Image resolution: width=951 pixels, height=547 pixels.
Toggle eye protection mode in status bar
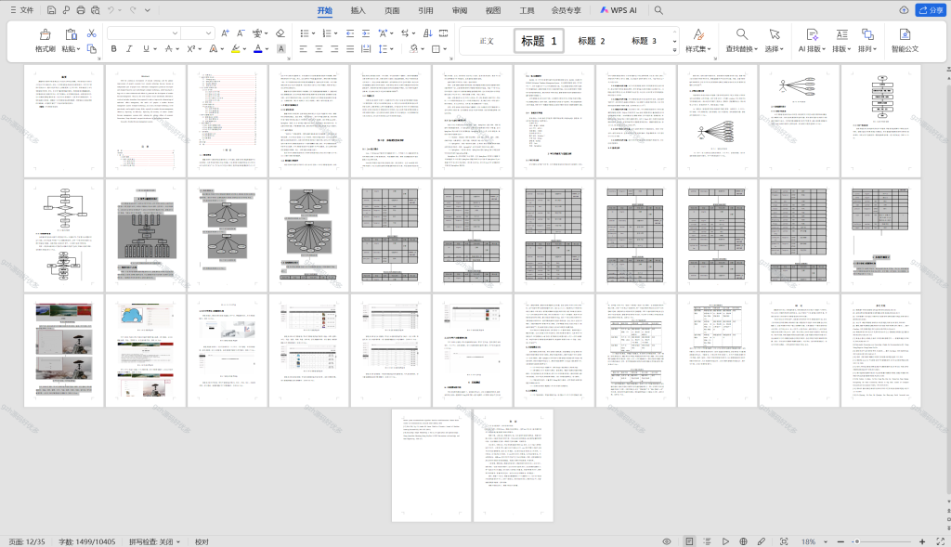click(x=667, y=541)
